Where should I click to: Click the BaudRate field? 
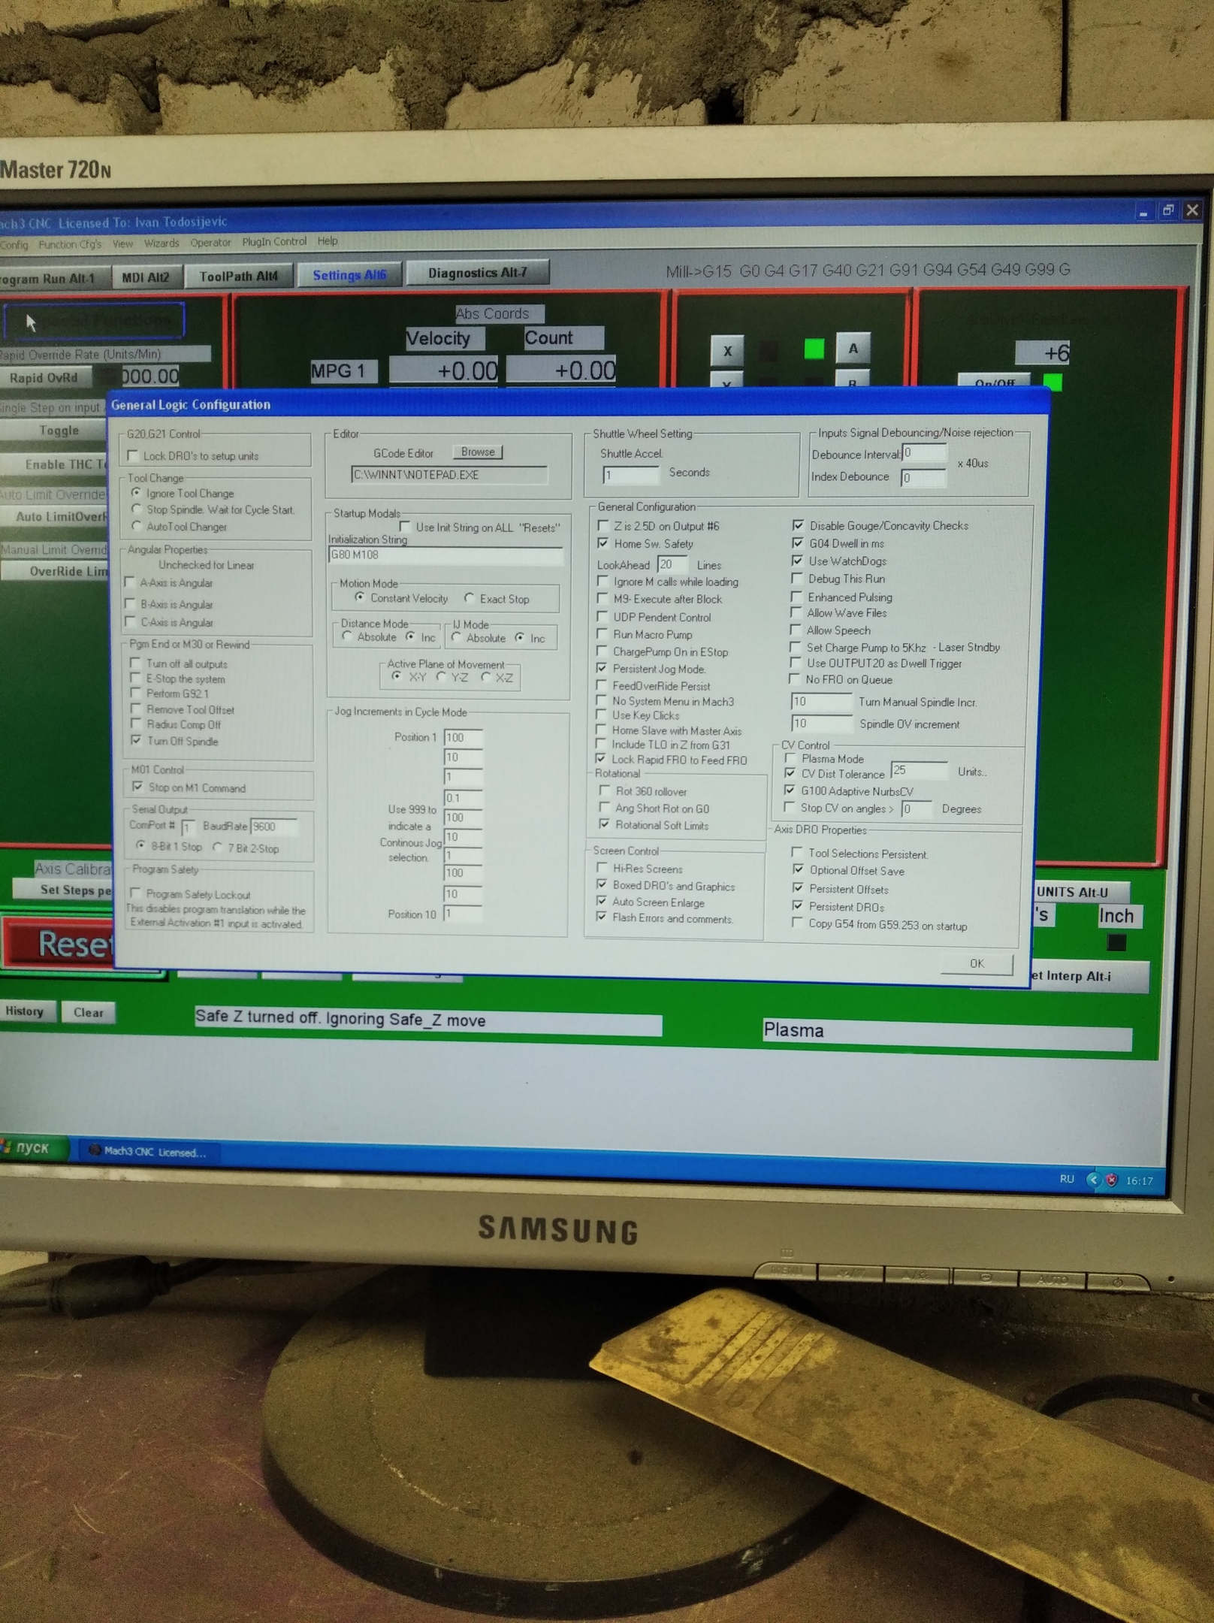(274, 827)
